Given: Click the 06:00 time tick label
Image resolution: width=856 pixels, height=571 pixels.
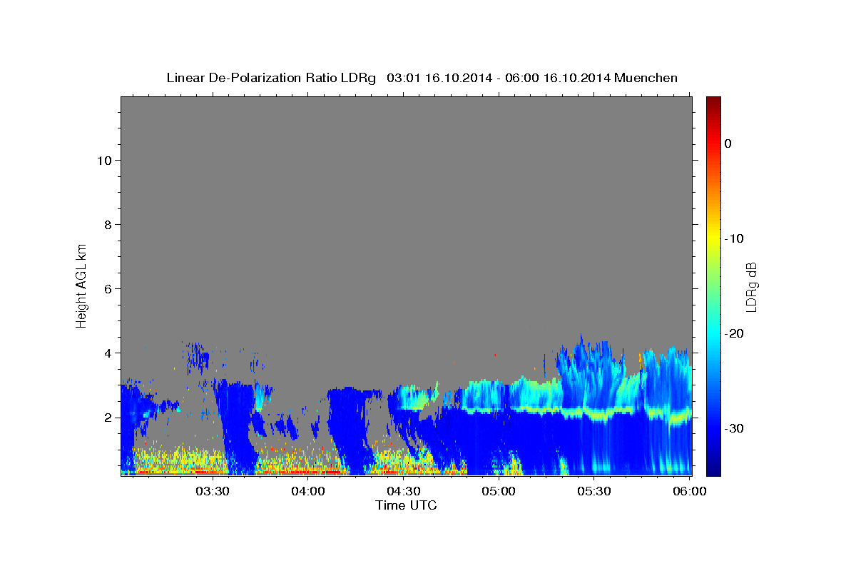Looking at the screenshot, I should (x=690, y=491).
